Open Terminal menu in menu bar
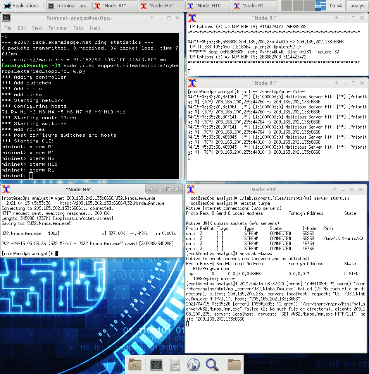Screen dimensions: 369x374 click(58, 28)
